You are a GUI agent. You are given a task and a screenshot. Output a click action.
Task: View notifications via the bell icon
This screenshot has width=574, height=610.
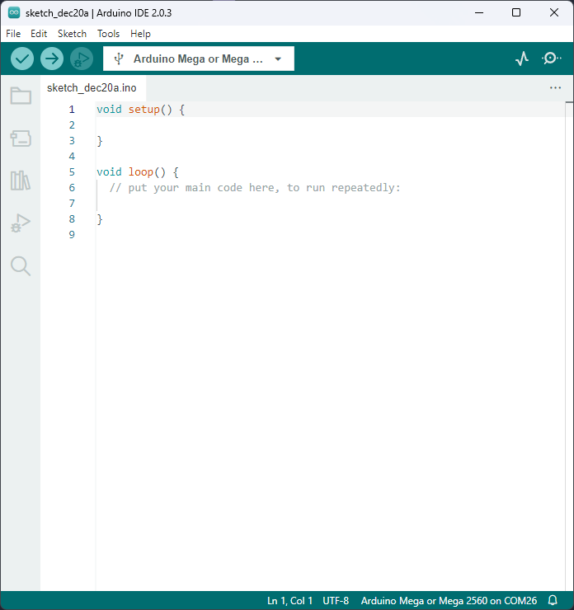click(553, 601)
